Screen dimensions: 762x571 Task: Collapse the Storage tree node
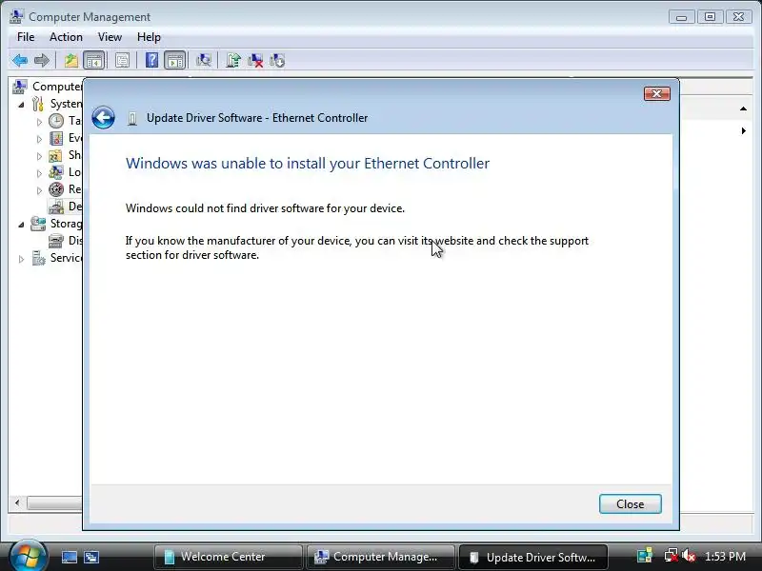(21, 225)
